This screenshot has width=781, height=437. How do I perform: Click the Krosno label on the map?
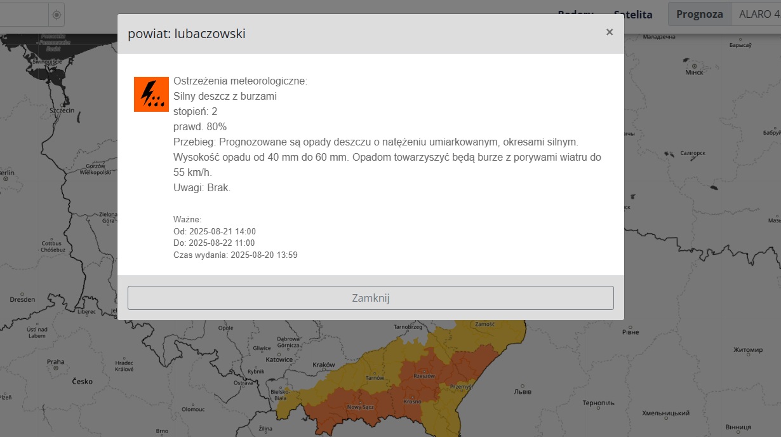412,401
